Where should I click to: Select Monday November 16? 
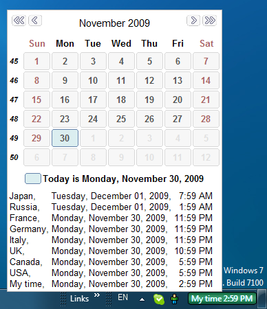coord(65,100)
